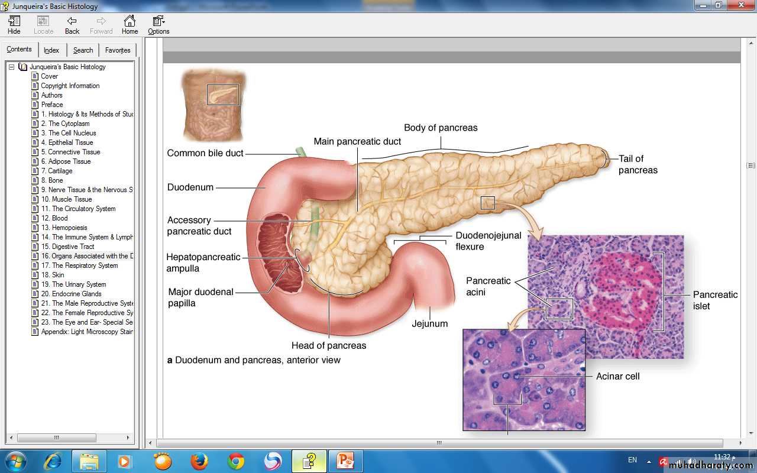Go to the Home page icon
Viewport: 757px width, 473px height.
(x=130, y=25)
